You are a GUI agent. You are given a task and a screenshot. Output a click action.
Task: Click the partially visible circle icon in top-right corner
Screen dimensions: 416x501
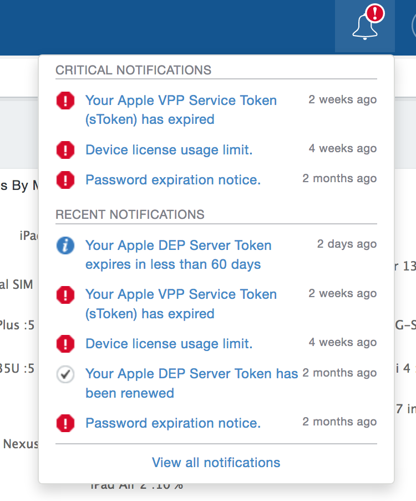pos(413,27)
